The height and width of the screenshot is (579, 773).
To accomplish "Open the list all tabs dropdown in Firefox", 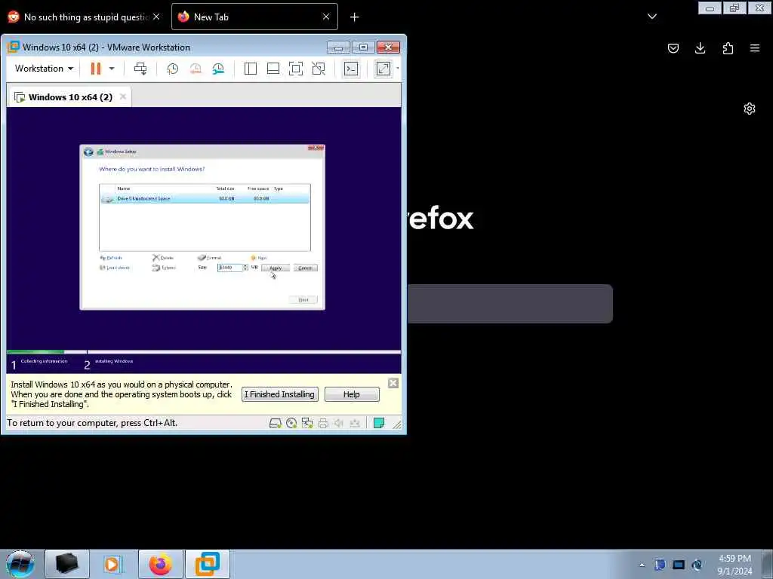I will tap(651, 17).
